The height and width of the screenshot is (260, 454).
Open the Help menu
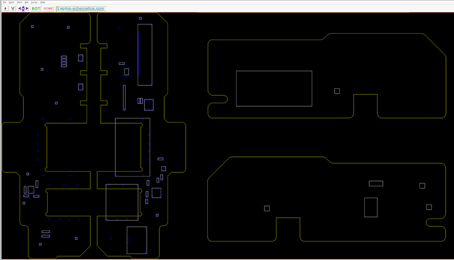click(x=43, y=2)
